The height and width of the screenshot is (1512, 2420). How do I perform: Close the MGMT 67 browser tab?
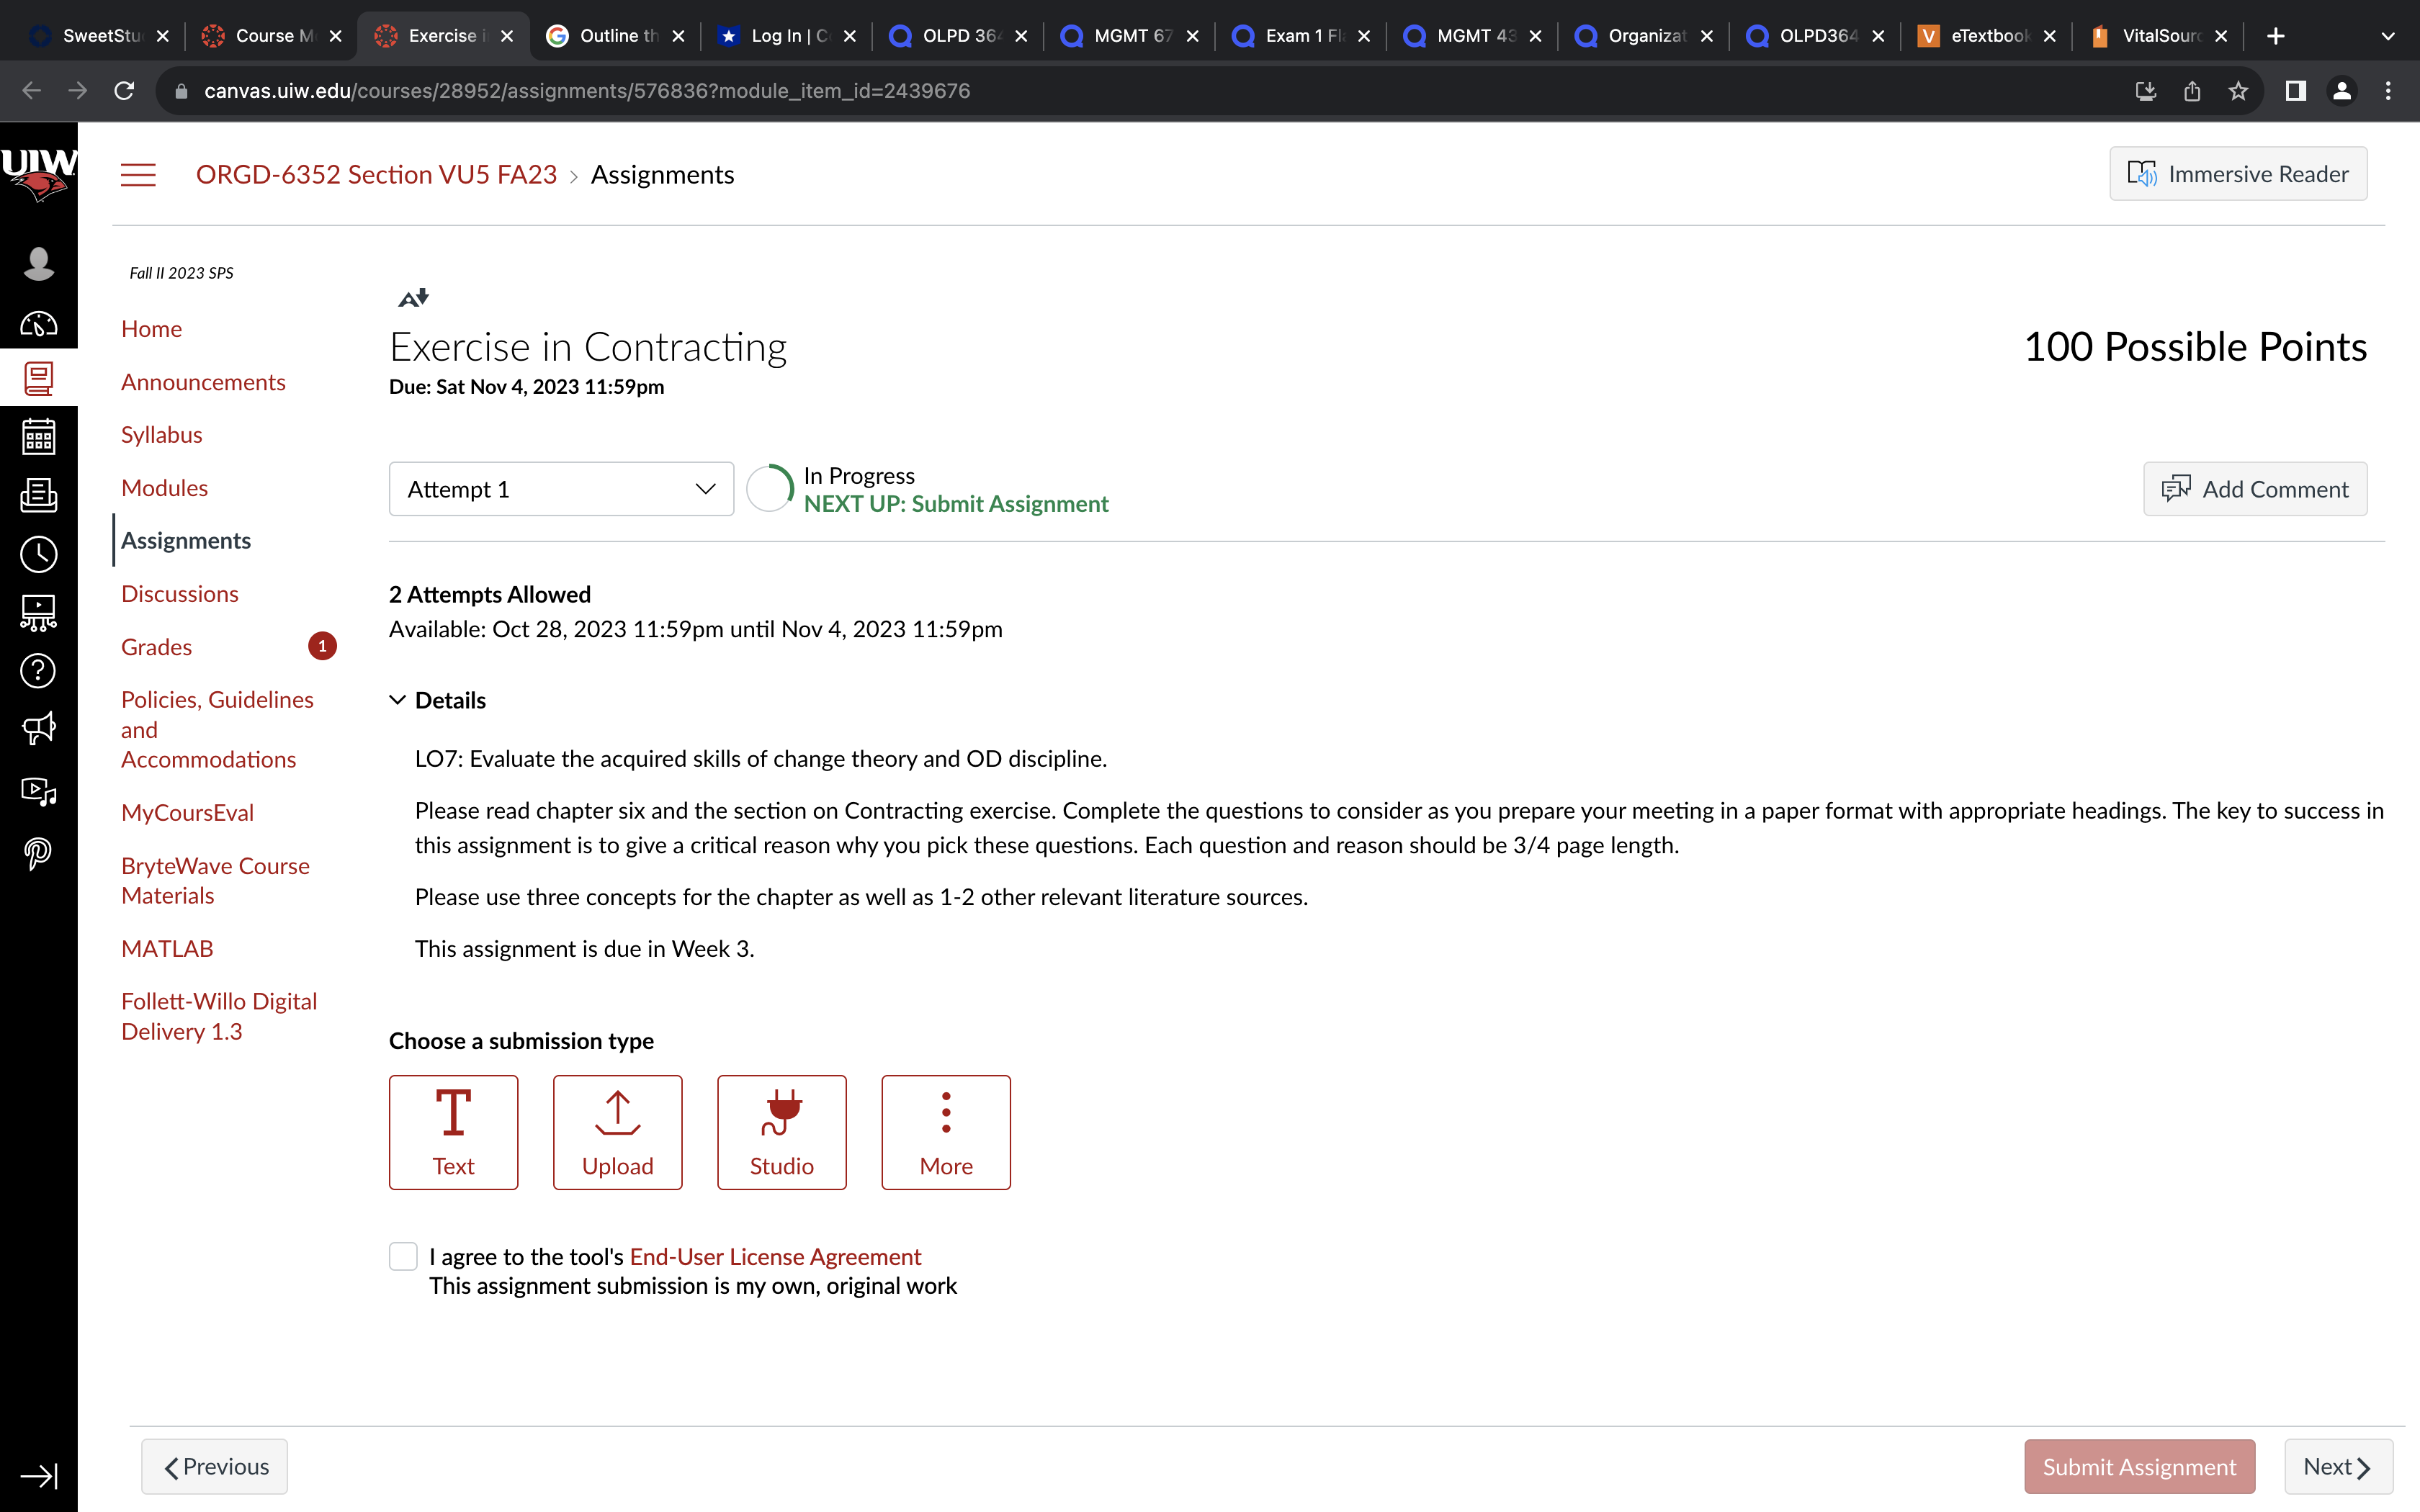coord(1192,36)
